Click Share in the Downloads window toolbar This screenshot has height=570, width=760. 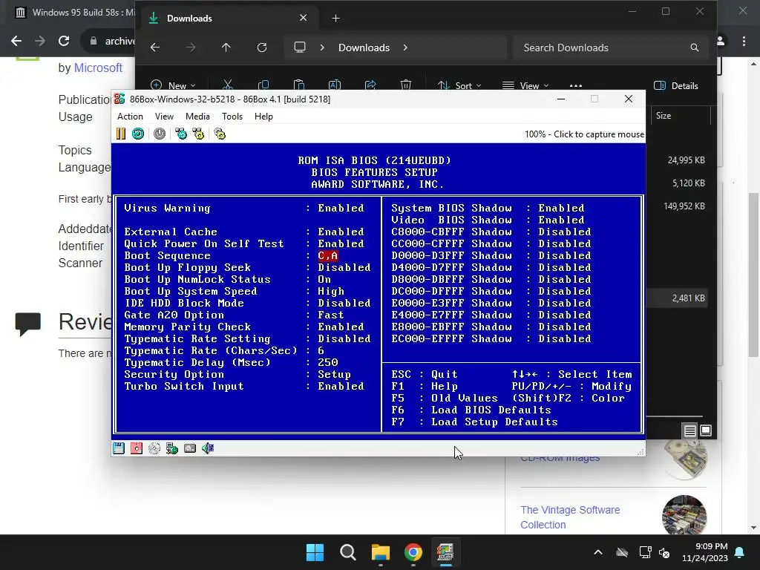tap(370, 85)
